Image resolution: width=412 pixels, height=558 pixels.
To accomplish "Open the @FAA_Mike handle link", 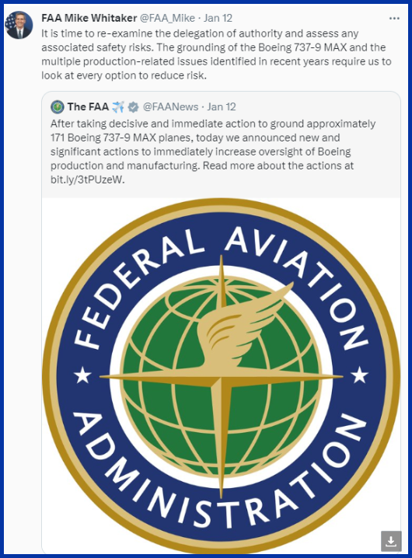I will 167,18.
